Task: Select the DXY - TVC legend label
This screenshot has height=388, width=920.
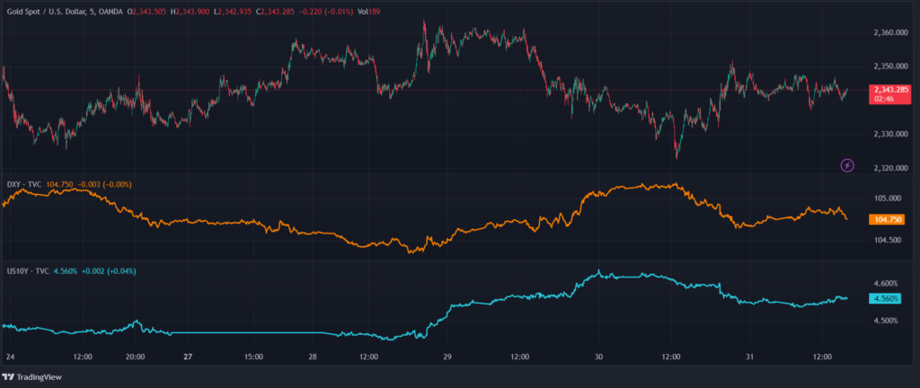Action: click(23, 184)
